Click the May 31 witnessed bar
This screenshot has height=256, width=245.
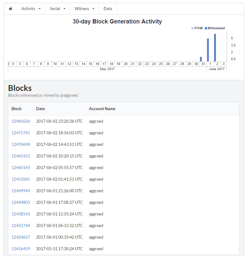[201, 59]
